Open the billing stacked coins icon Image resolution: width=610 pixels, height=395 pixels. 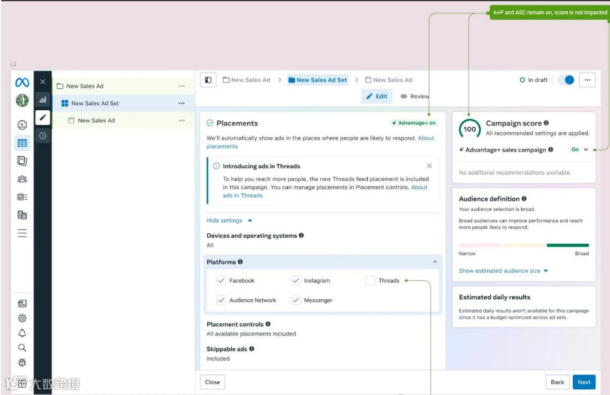point(22,215)
